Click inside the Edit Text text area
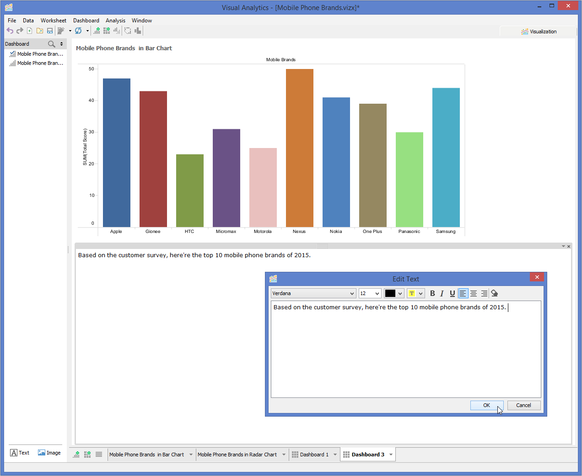582x476 pixels. coord(406,349)
